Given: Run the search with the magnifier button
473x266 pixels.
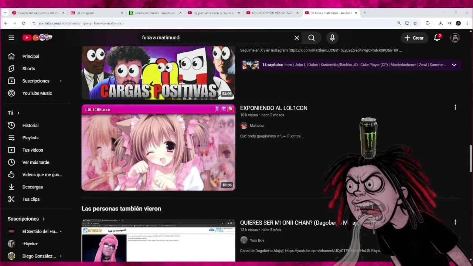Looking at the screenshot, I should point(312,38).
